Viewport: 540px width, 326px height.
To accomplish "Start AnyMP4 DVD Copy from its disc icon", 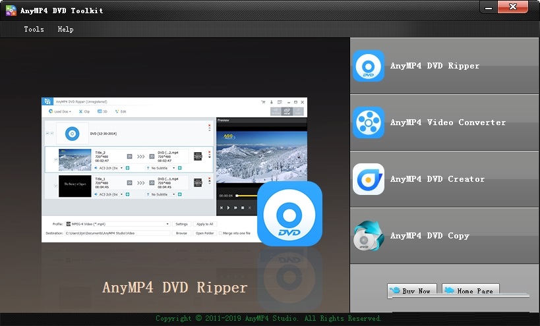I will (x=369, y=236).
